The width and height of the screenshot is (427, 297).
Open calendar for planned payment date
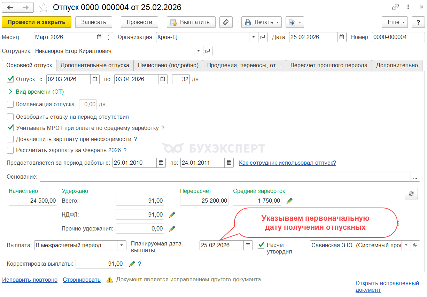(248, 245)
